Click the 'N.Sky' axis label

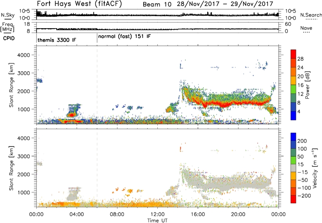8,15
